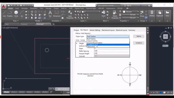Toggle lock icon for layer 0
Screen dimensions: 174x98
tap(80, 12)
